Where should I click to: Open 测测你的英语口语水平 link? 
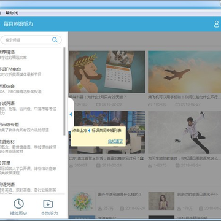(198, 195)
